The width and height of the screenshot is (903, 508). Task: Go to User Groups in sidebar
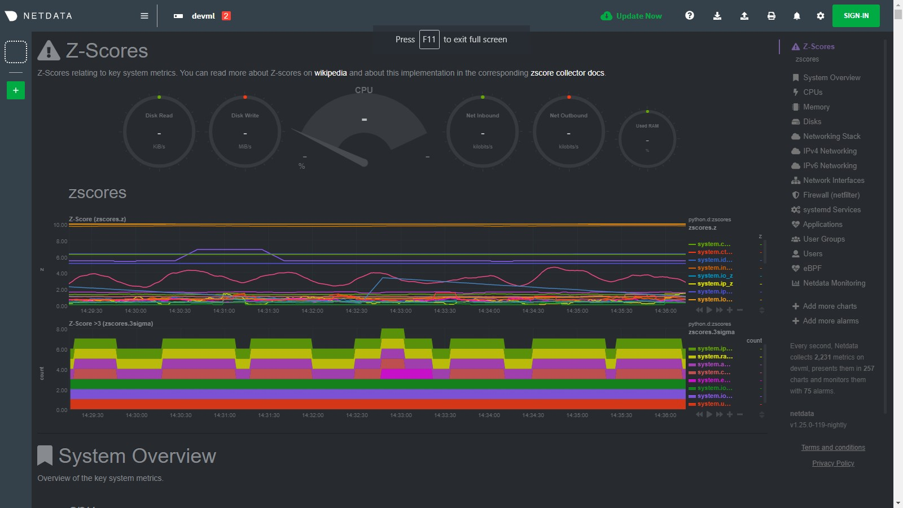click(818, 239)
